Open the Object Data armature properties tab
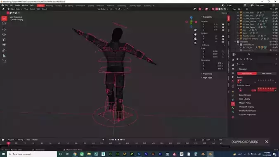Viewport: 279px width, 157px height. point(233,104)
